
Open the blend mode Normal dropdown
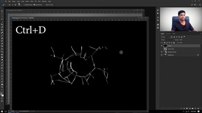[167, 40]
